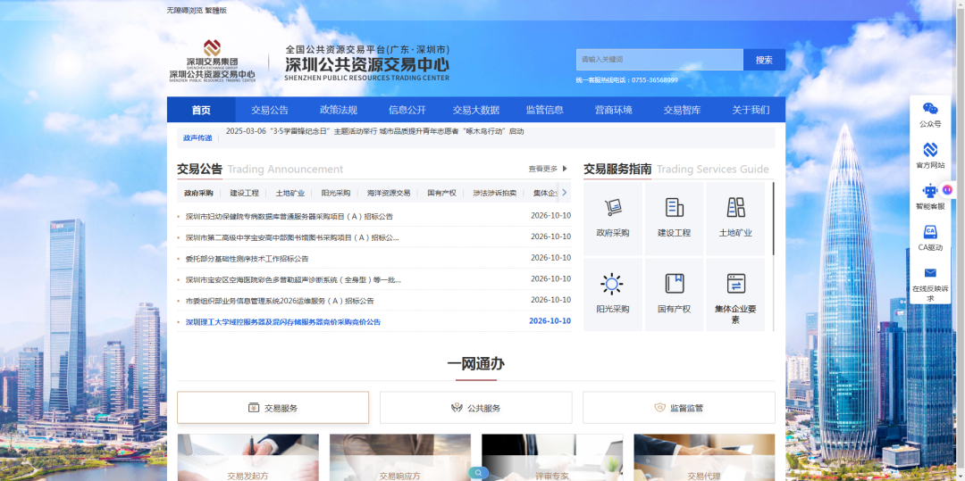Viewport: 965px width, 481px height.
Task: Click the 监督监管 shield icon
Action: click(659, 407)
